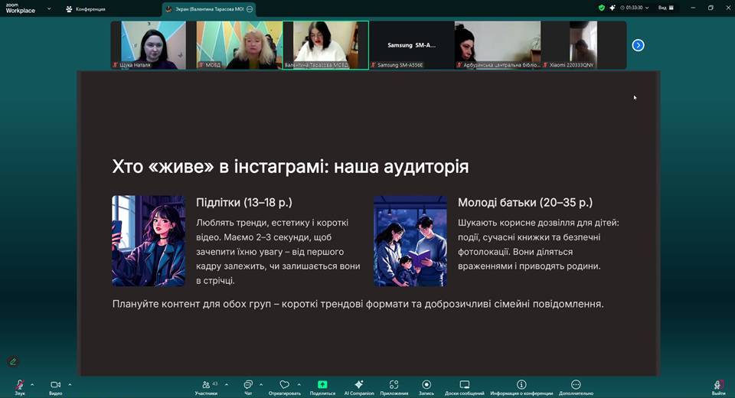Expand audio options arrow next to Звук

pos(32,384)
